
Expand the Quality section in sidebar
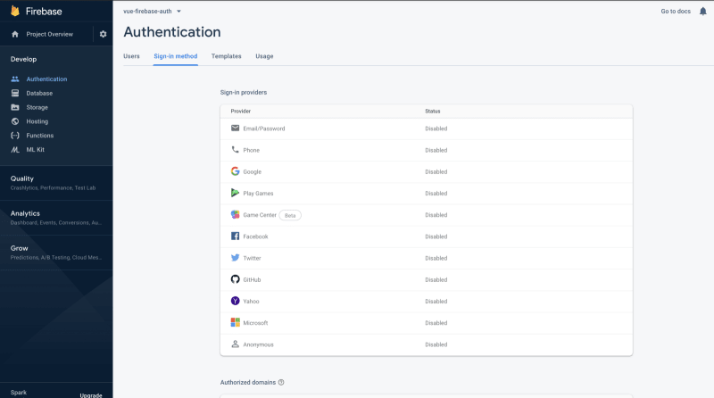56,183
